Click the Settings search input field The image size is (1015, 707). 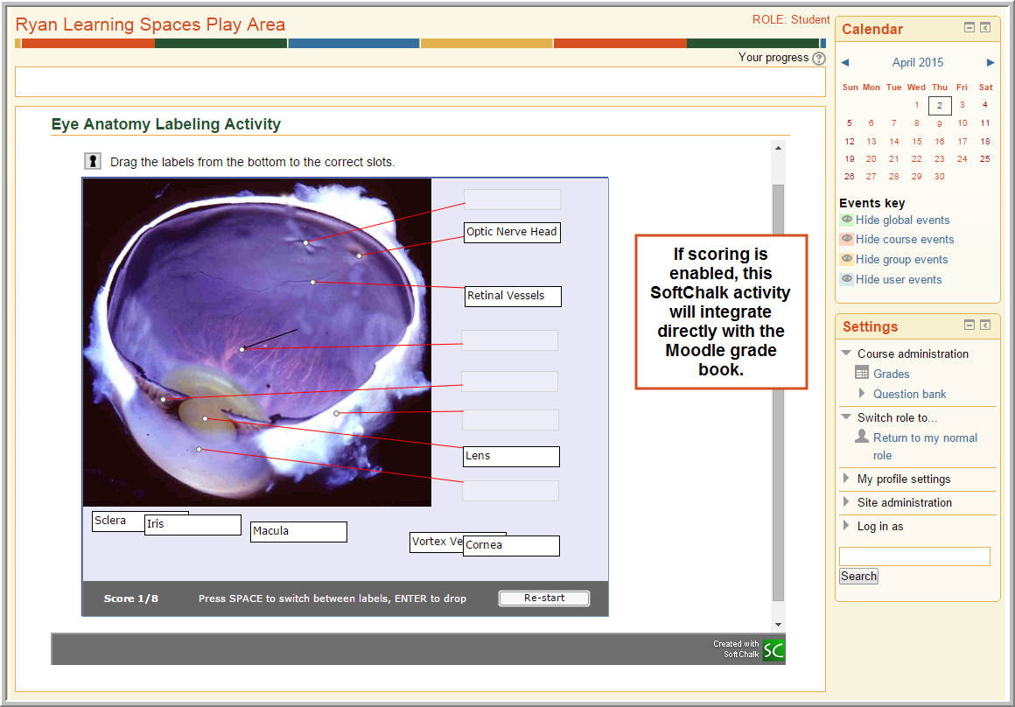(914, 556)
